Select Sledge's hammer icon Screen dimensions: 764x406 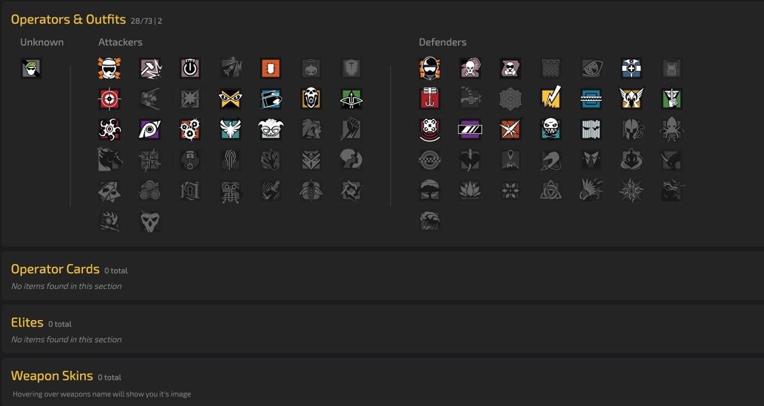point(150,69)
